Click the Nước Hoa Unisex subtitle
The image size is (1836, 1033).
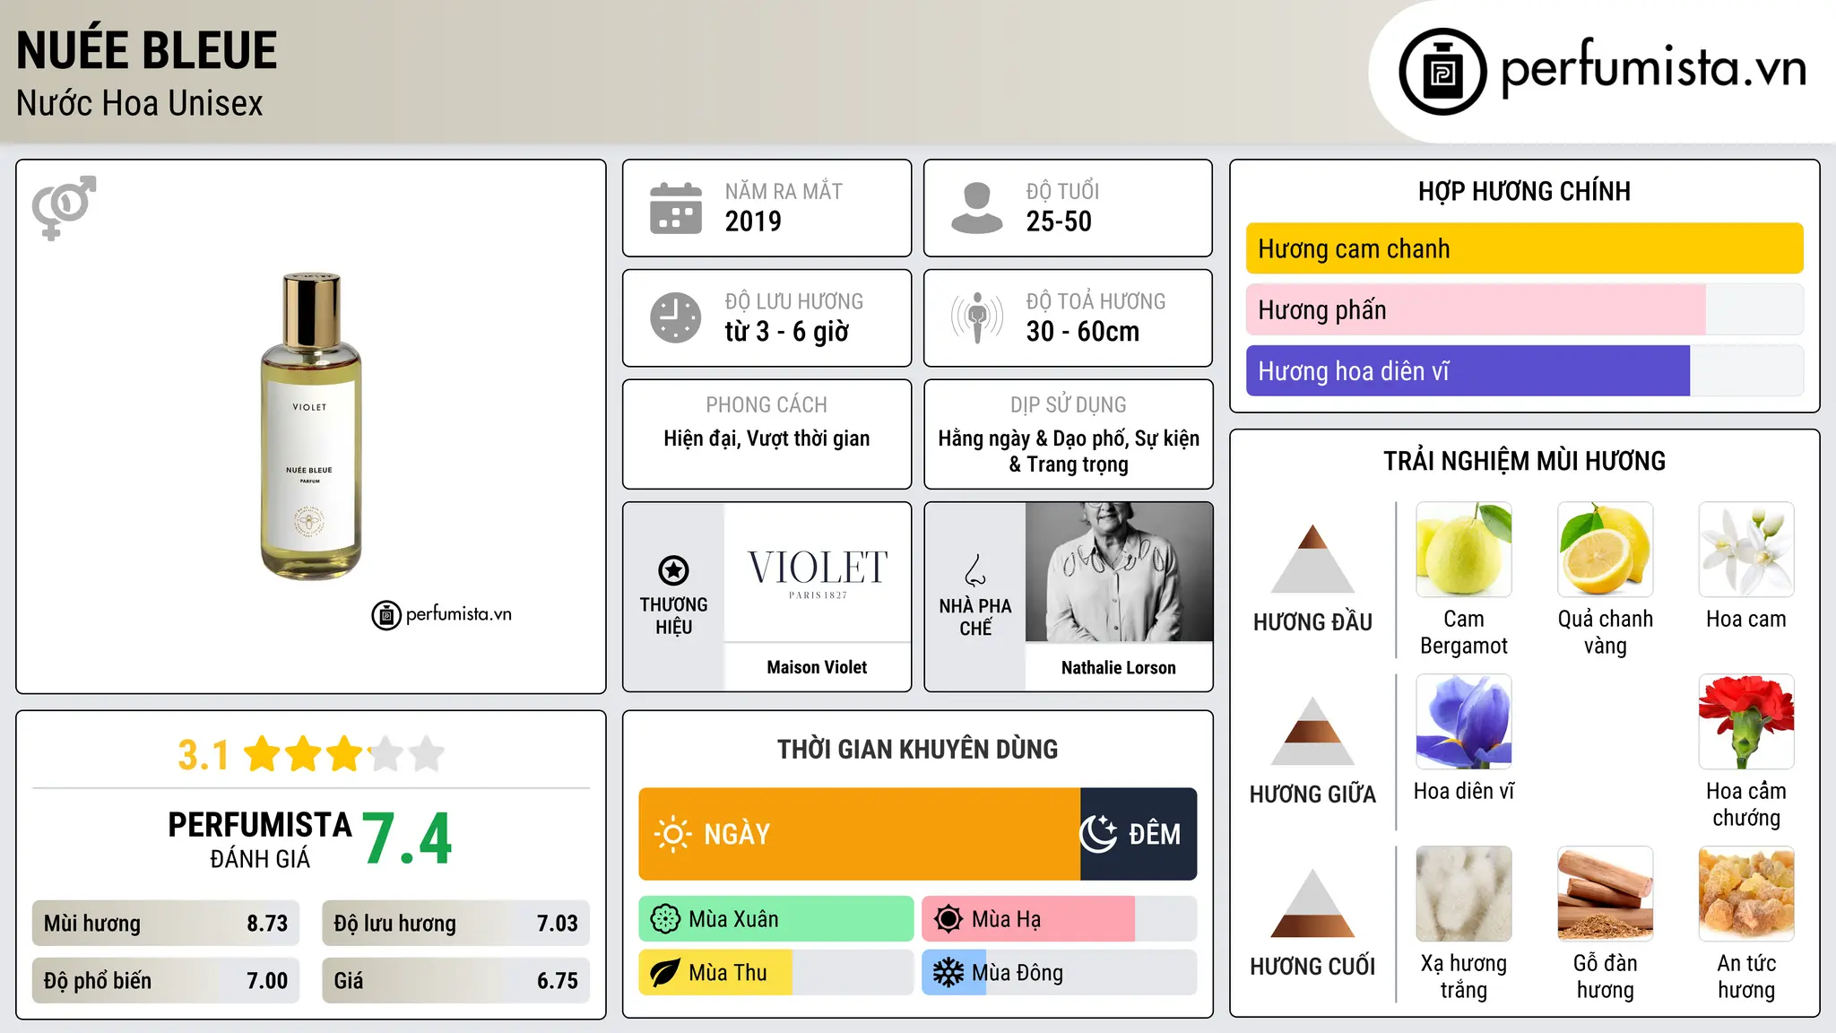coord(140,104)
